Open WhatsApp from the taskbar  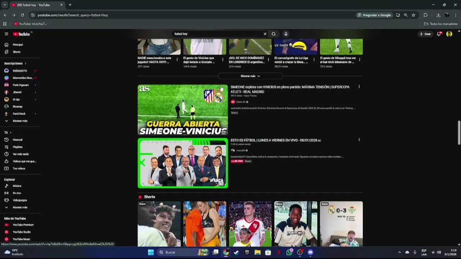[x=290, y=252]
